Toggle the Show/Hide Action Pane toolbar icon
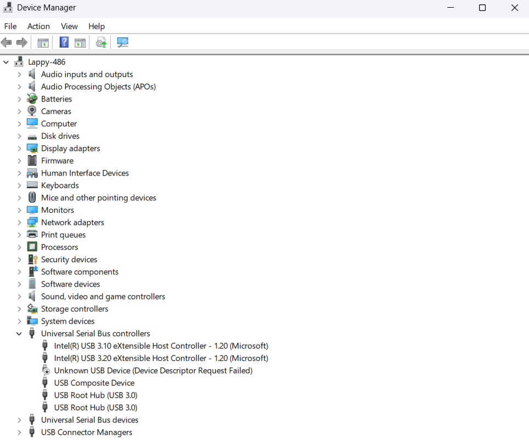 pyautogui.click(x=80, y=43)
